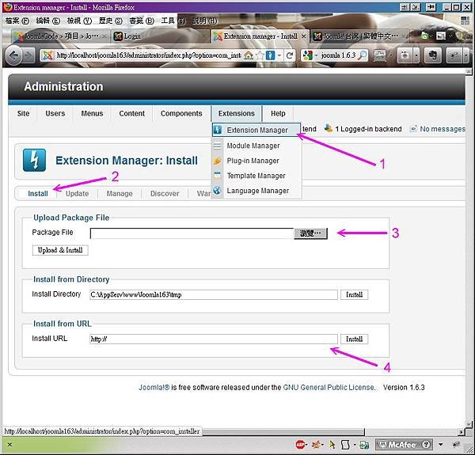Open the Content admin menu
This screenshot has height=455, width=475.
(x=131, y=113)
